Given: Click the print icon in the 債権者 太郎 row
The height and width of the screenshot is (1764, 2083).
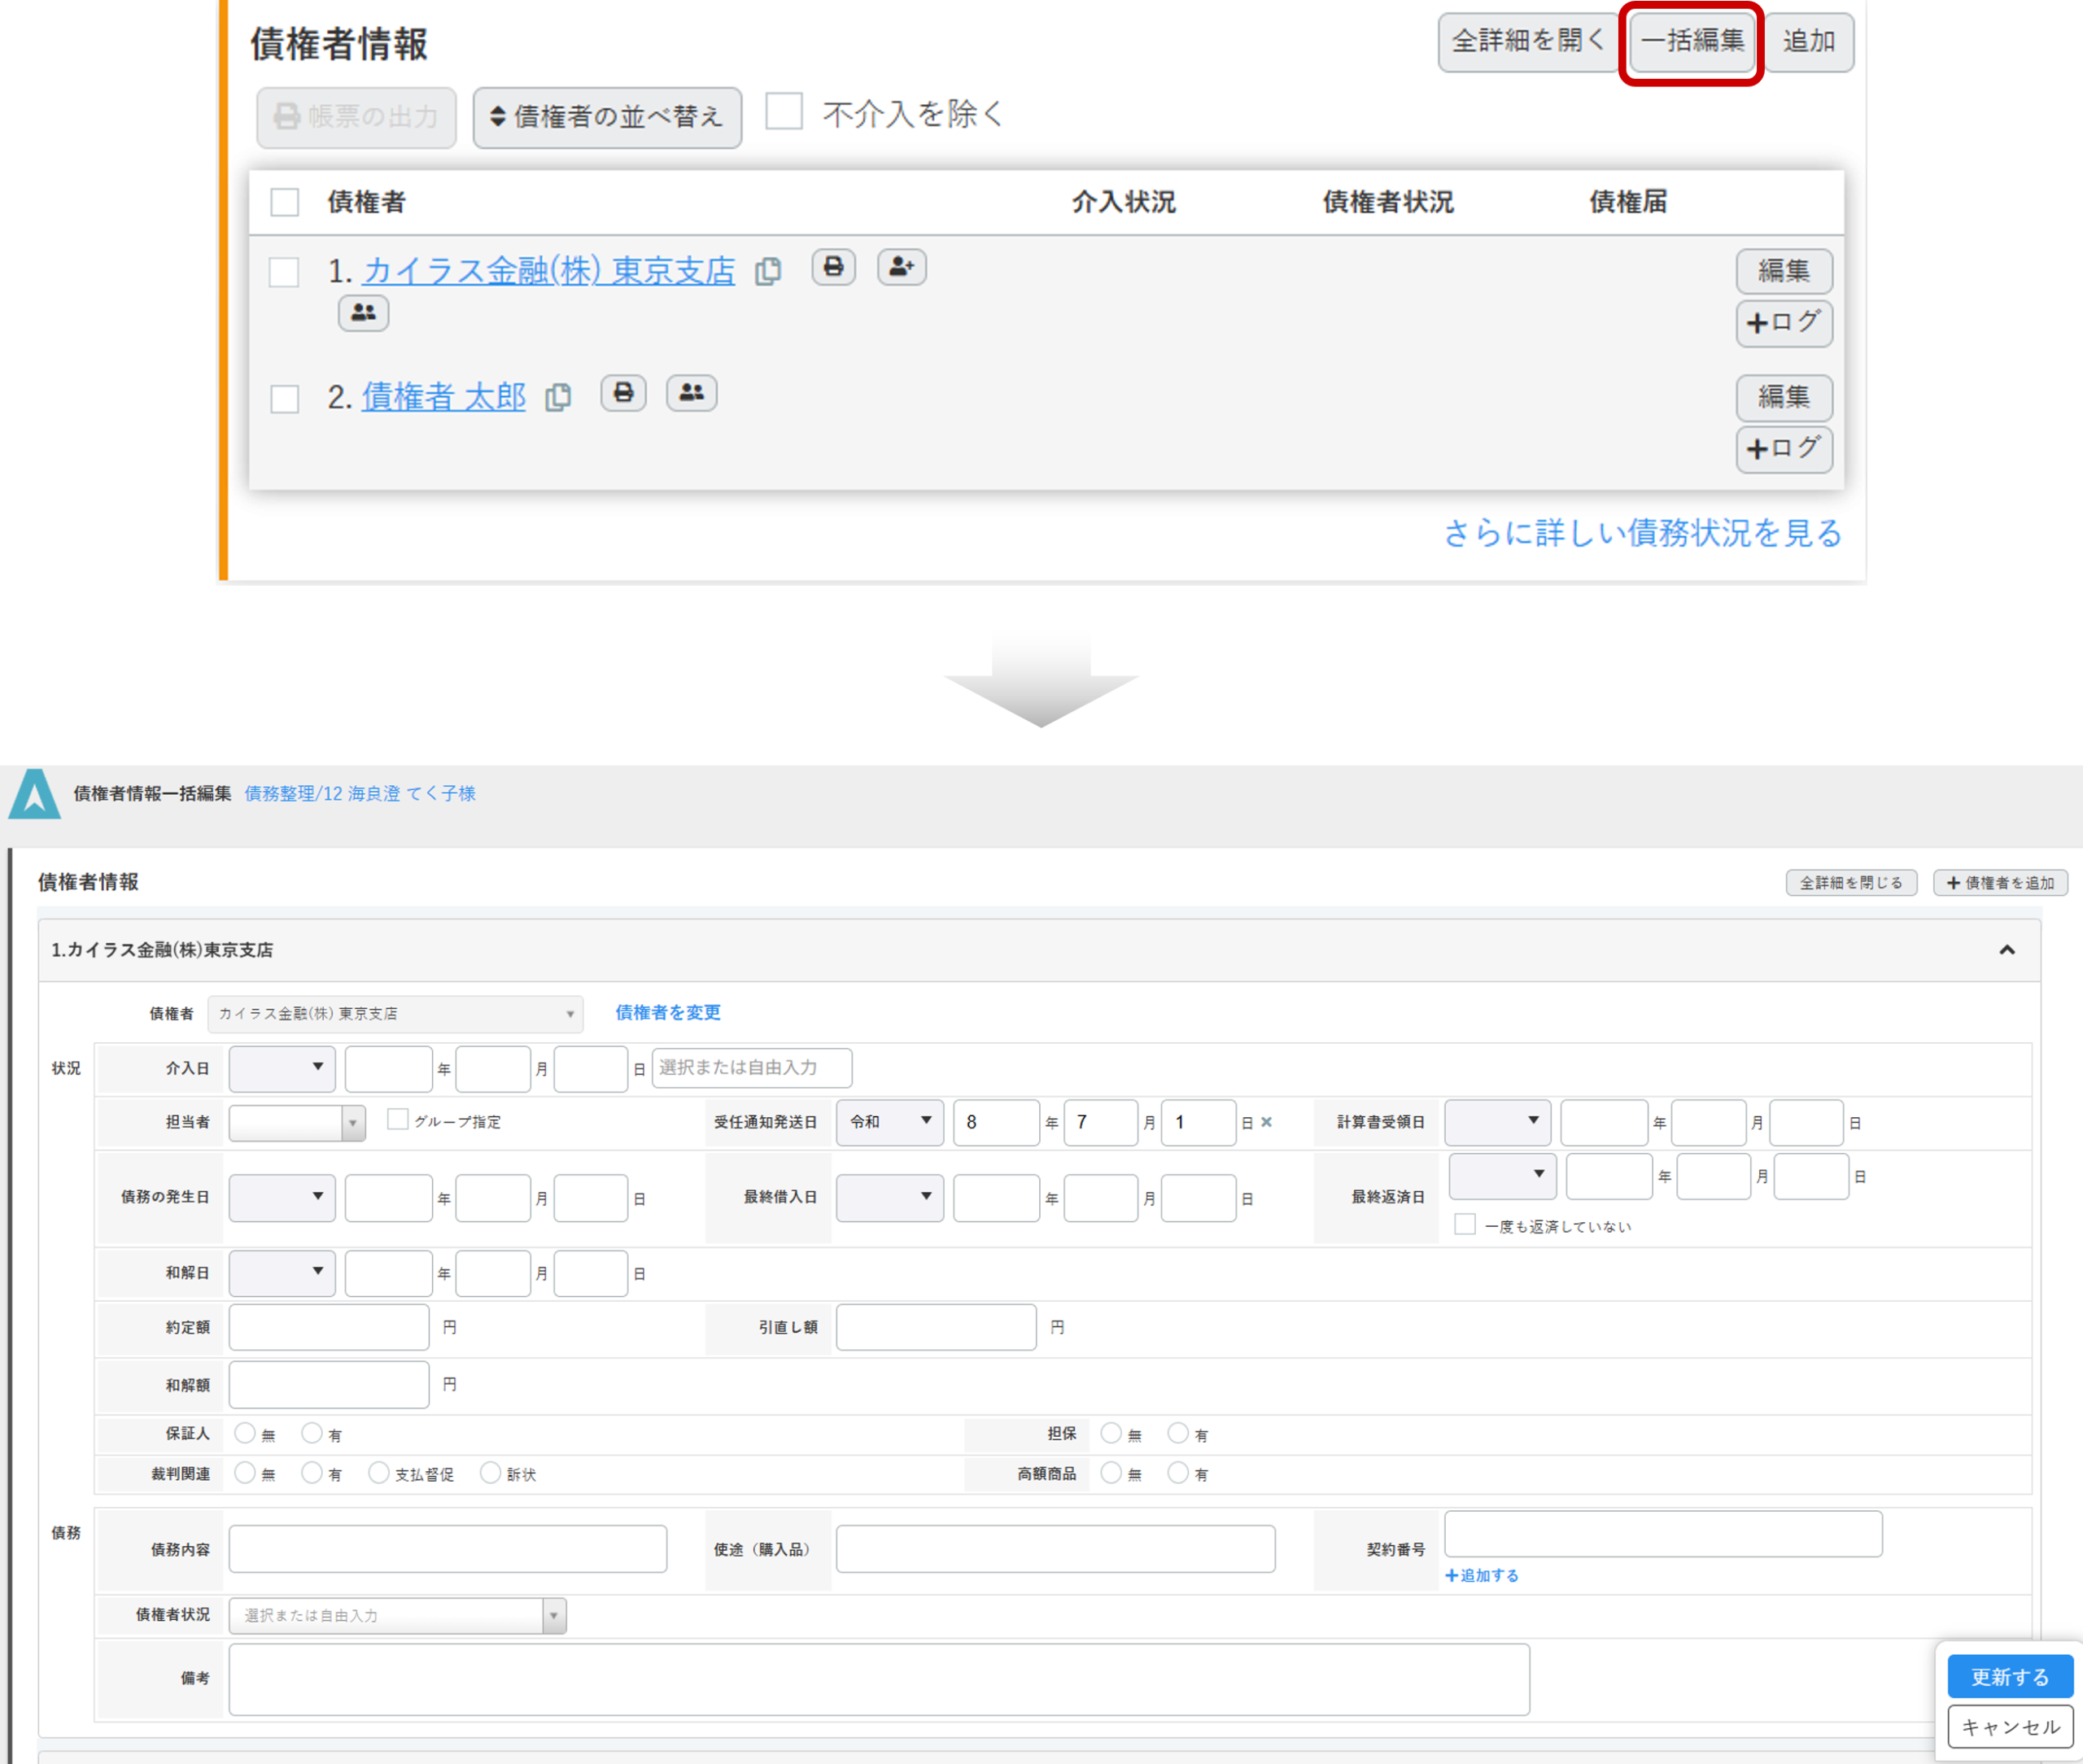Looking at the screenshot, I should (623, 393).
